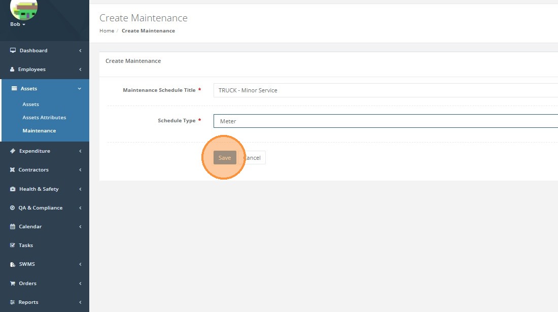This screenshot has width=558, height=312.
Task: Expand the Reports menu arrow
Action: tap(80, 302)
